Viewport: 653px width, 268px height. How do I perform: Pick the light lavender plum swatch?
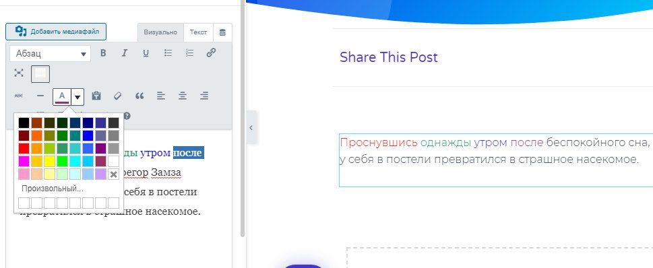[101, 174]
